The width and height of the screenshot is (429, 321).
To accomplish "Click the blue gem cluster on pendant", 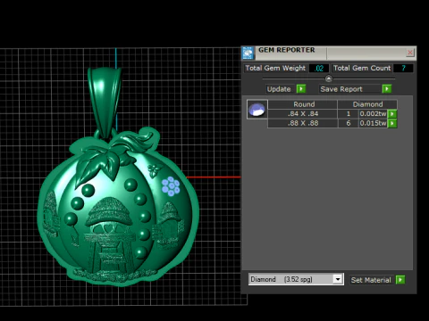I will 171,186.
